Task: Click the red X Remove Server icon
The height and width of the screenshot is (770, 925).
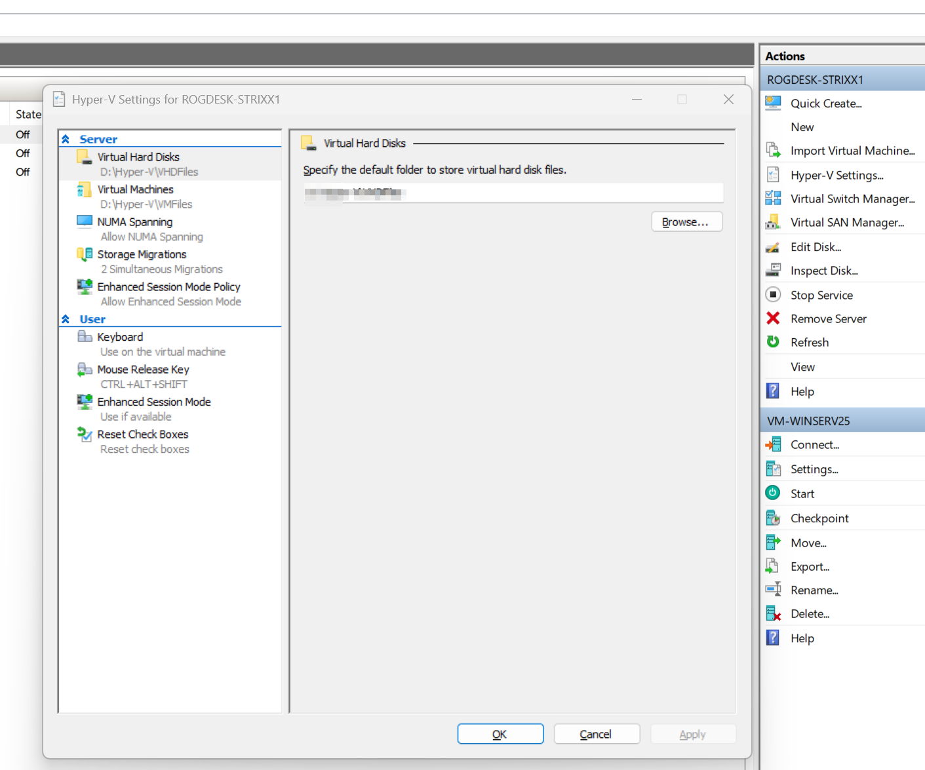Action: [x=773, y=318]
